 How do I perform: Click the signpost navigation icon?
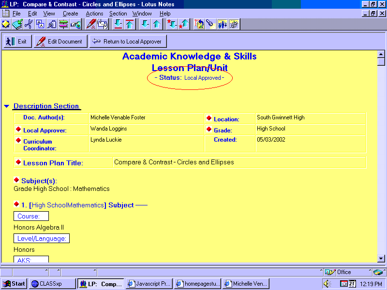point(63,24)
